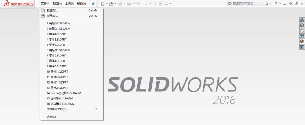This screenshot has width=305, height=125.
Task: Open recent file 16 送样模块3.SLDASM
Action: pyautogui.click(x=71, y=104)
